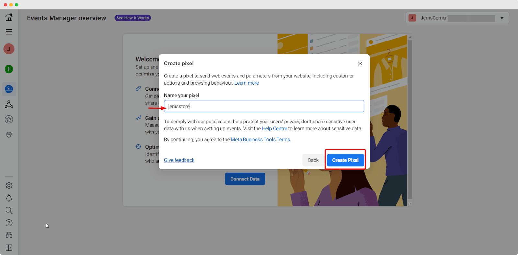Click the Name your pixel input field

pos(264,106)
